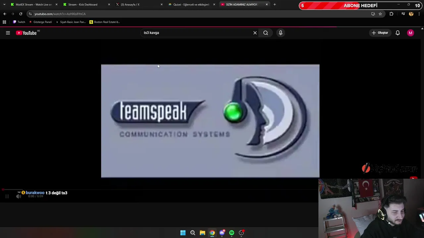This screenshot has height=238, width=424.
Task: Open the Gösterge Paneli bookmark
Action: pyautogui.click(x=40, y=22)
